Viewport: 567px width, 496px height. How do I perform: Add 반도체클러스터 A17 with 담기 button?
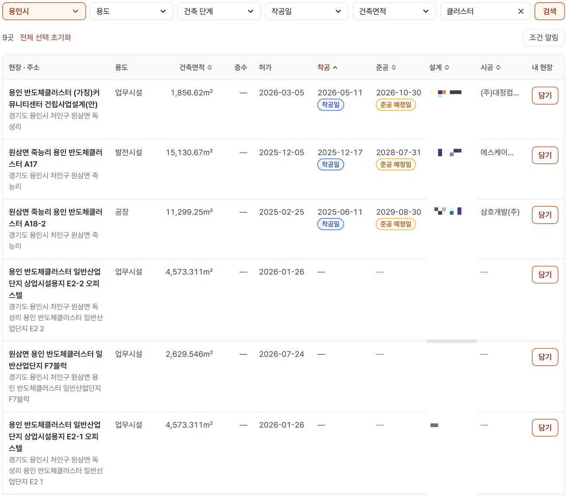(545, 155)
